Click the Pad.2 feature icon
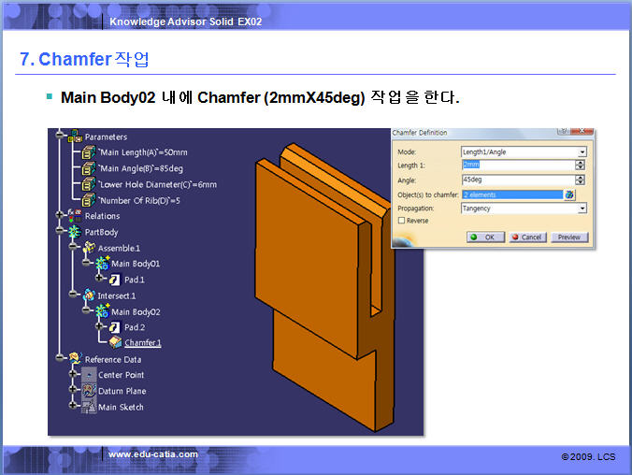The image size is (632, 475). tap(114, 327)
